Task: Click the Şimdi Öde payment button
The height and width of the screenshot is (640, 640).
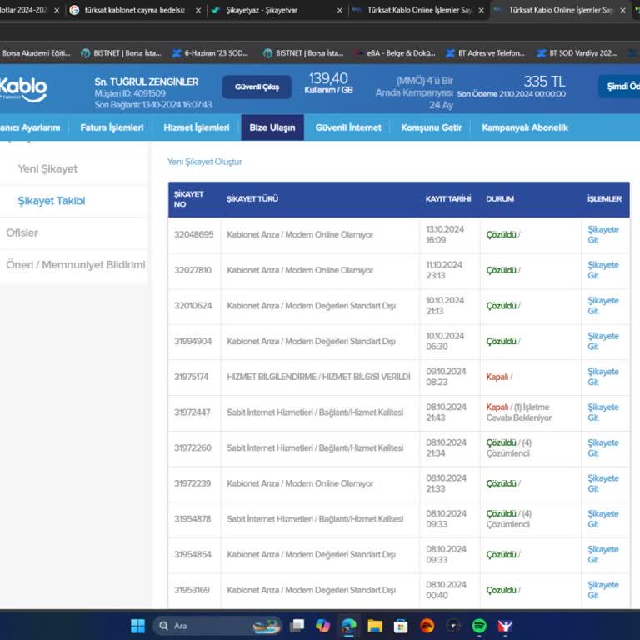Action: tap(620, 87)
